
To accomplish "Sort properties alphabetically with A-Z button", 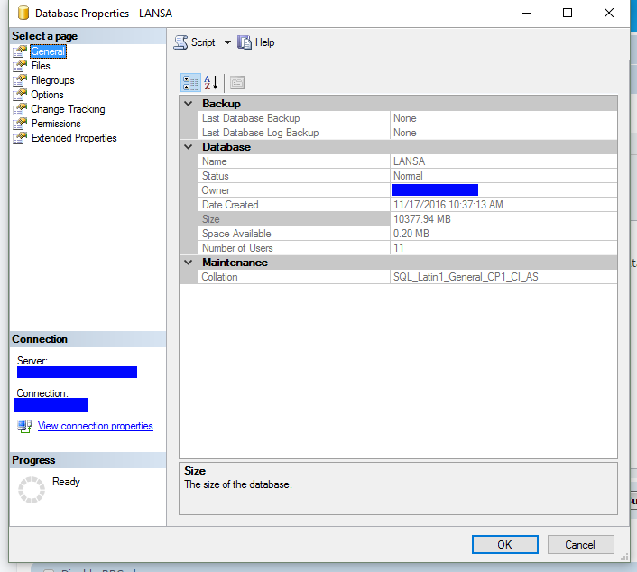I will (x=211, y=83).
